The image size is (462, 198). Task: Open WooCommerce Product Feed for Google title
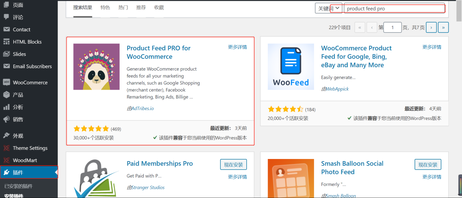coord(356,57)
